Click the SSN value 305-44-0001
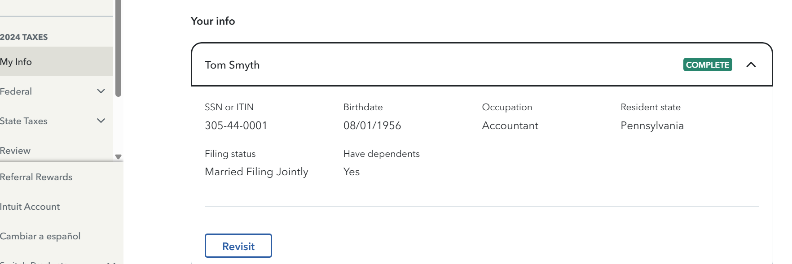The image size is (792, 264). click(236, 126)
